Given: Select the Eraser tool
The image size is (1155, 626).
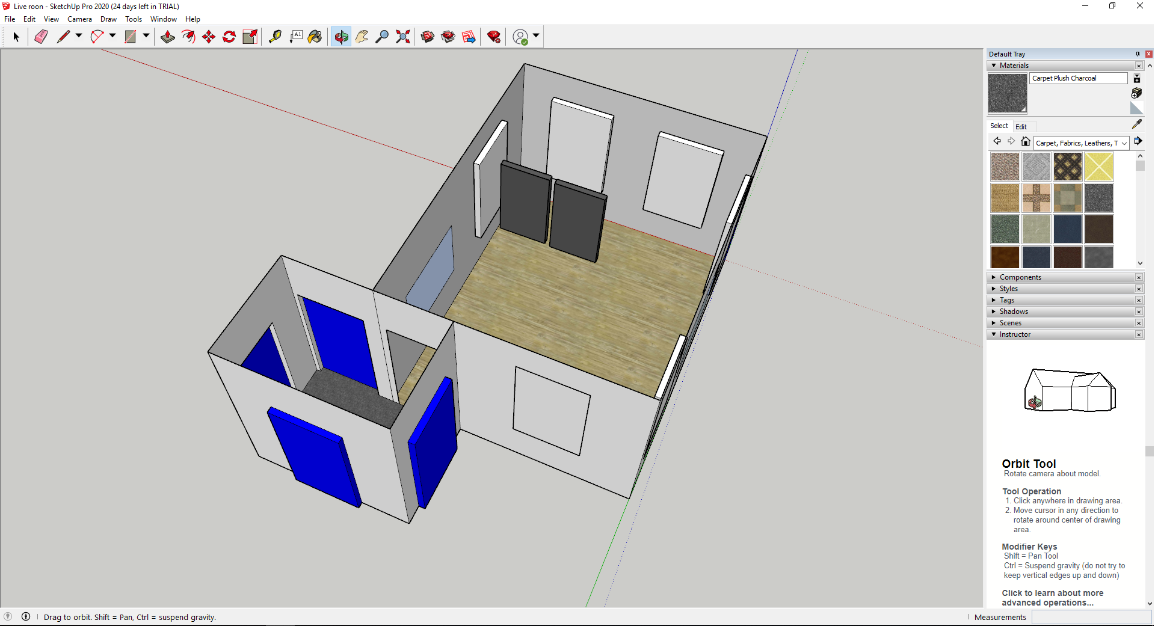Looking at the screenshot, I should [x=41, y=37].
